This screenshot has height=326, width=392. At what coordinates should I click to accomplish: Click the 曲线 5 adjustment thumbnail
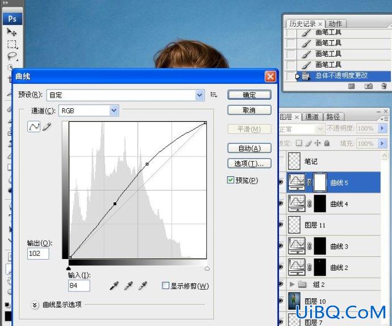click(297, 182)
